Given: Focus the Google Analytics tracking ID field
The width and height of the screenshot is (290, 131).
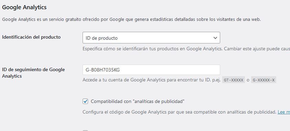Looking at the screenshot, I should click(x=151, y=70).
